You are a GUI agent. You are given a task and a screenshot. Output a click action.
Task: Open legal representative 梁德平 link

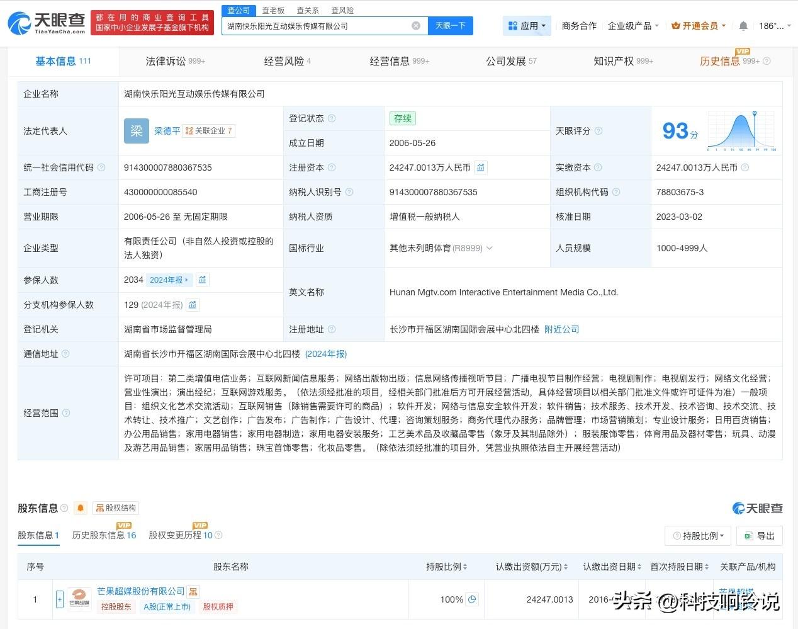(167, 131)
